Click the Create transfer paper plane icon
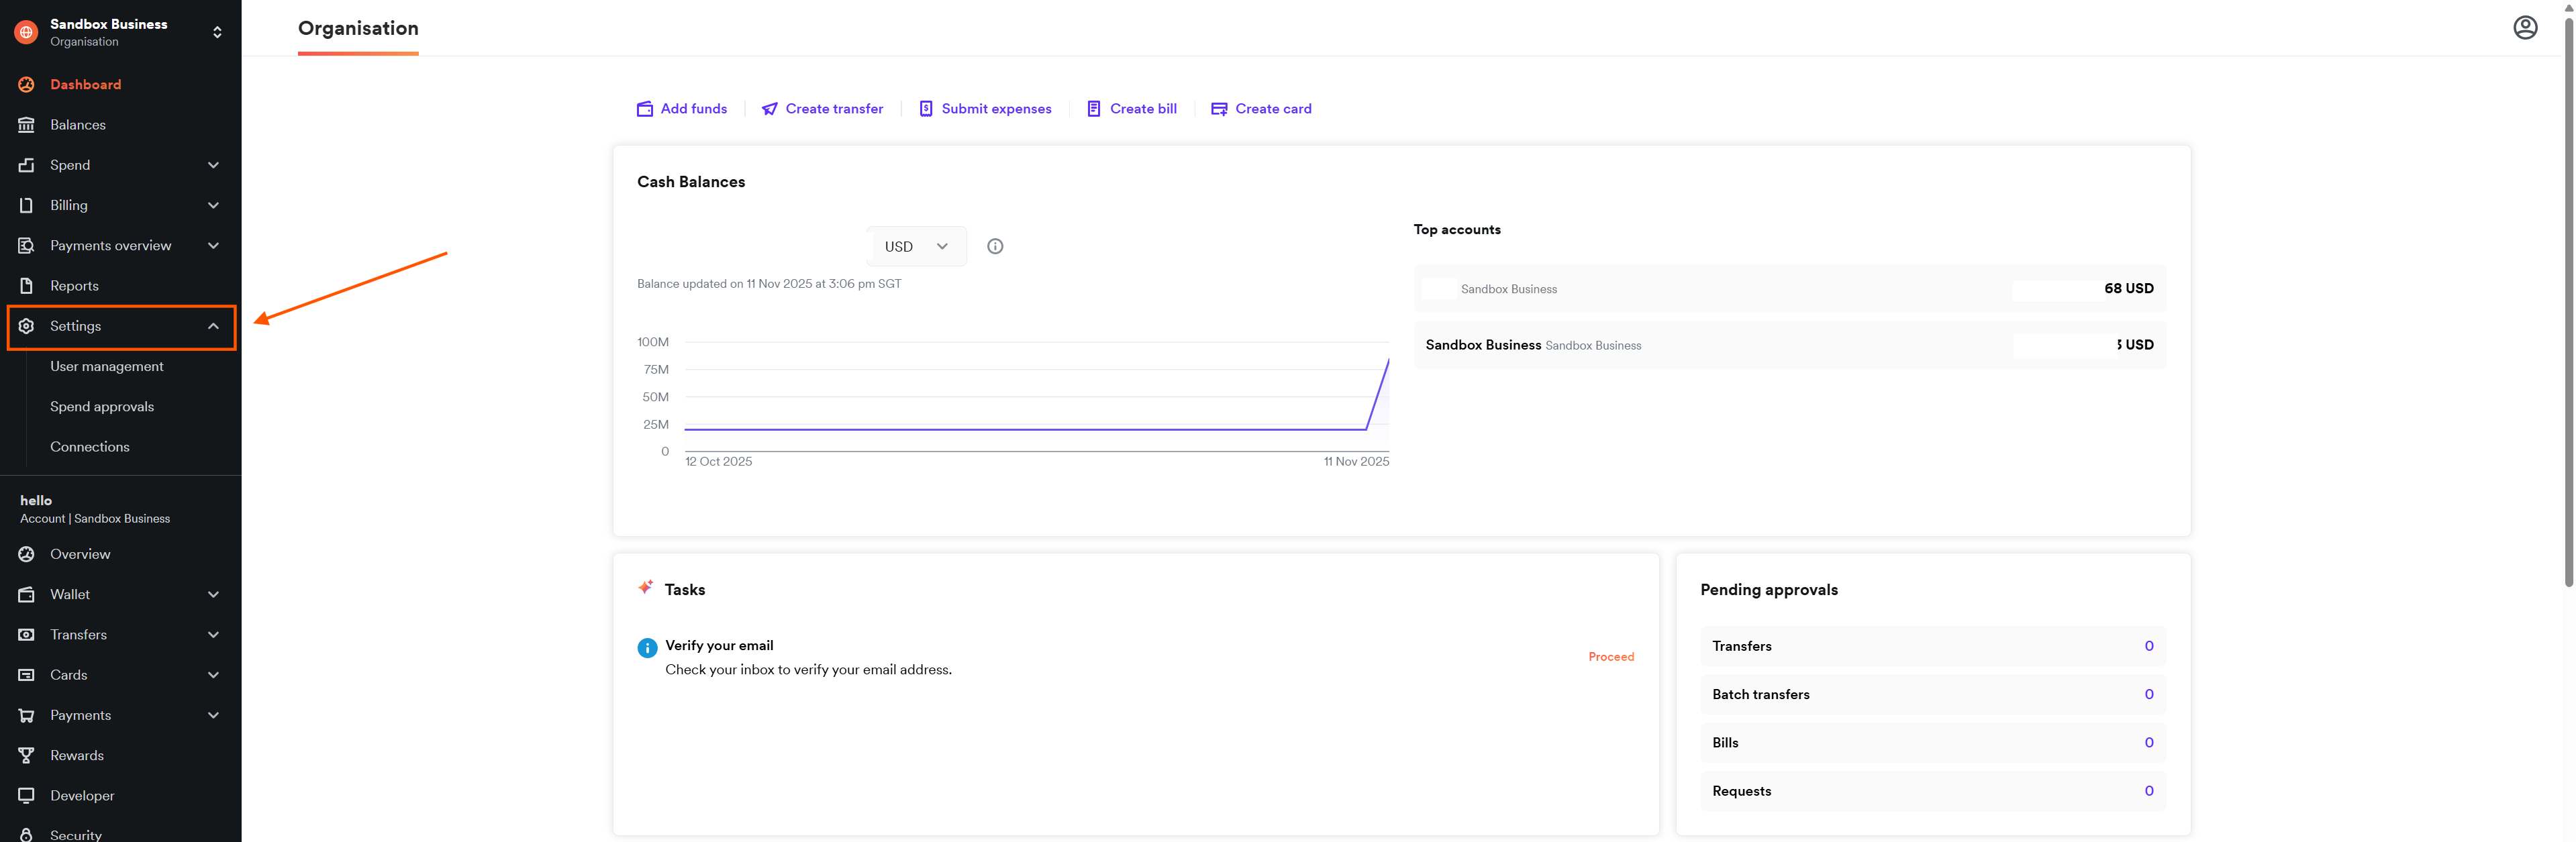Viewport: 2576px width, 842px height. [x=769, y=109]
